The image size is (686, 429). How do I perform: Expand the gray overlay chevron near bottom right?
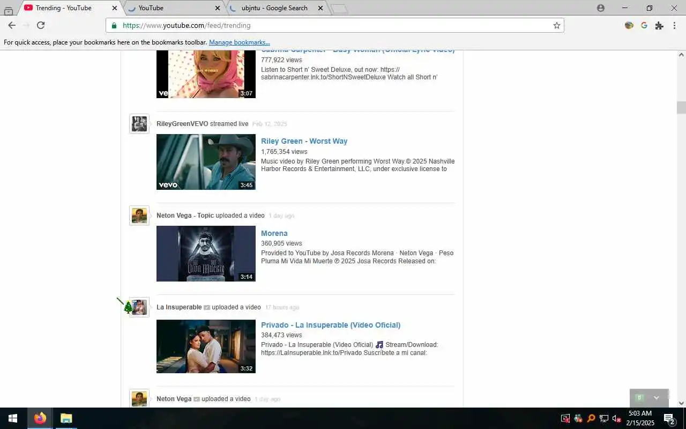[656, 398]
